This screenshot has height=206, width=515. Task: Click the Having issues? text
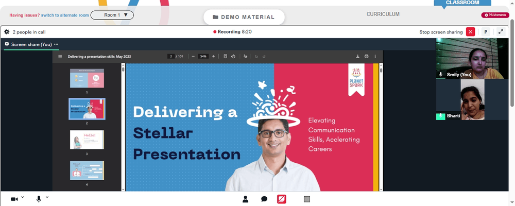25,15
